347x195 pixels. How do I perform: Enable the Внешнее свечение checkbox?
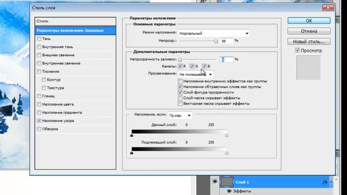39,55
